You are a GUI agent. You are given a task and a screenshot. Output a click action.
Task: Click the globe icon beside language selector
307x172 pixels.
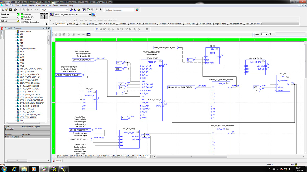[x=137, y=10]
